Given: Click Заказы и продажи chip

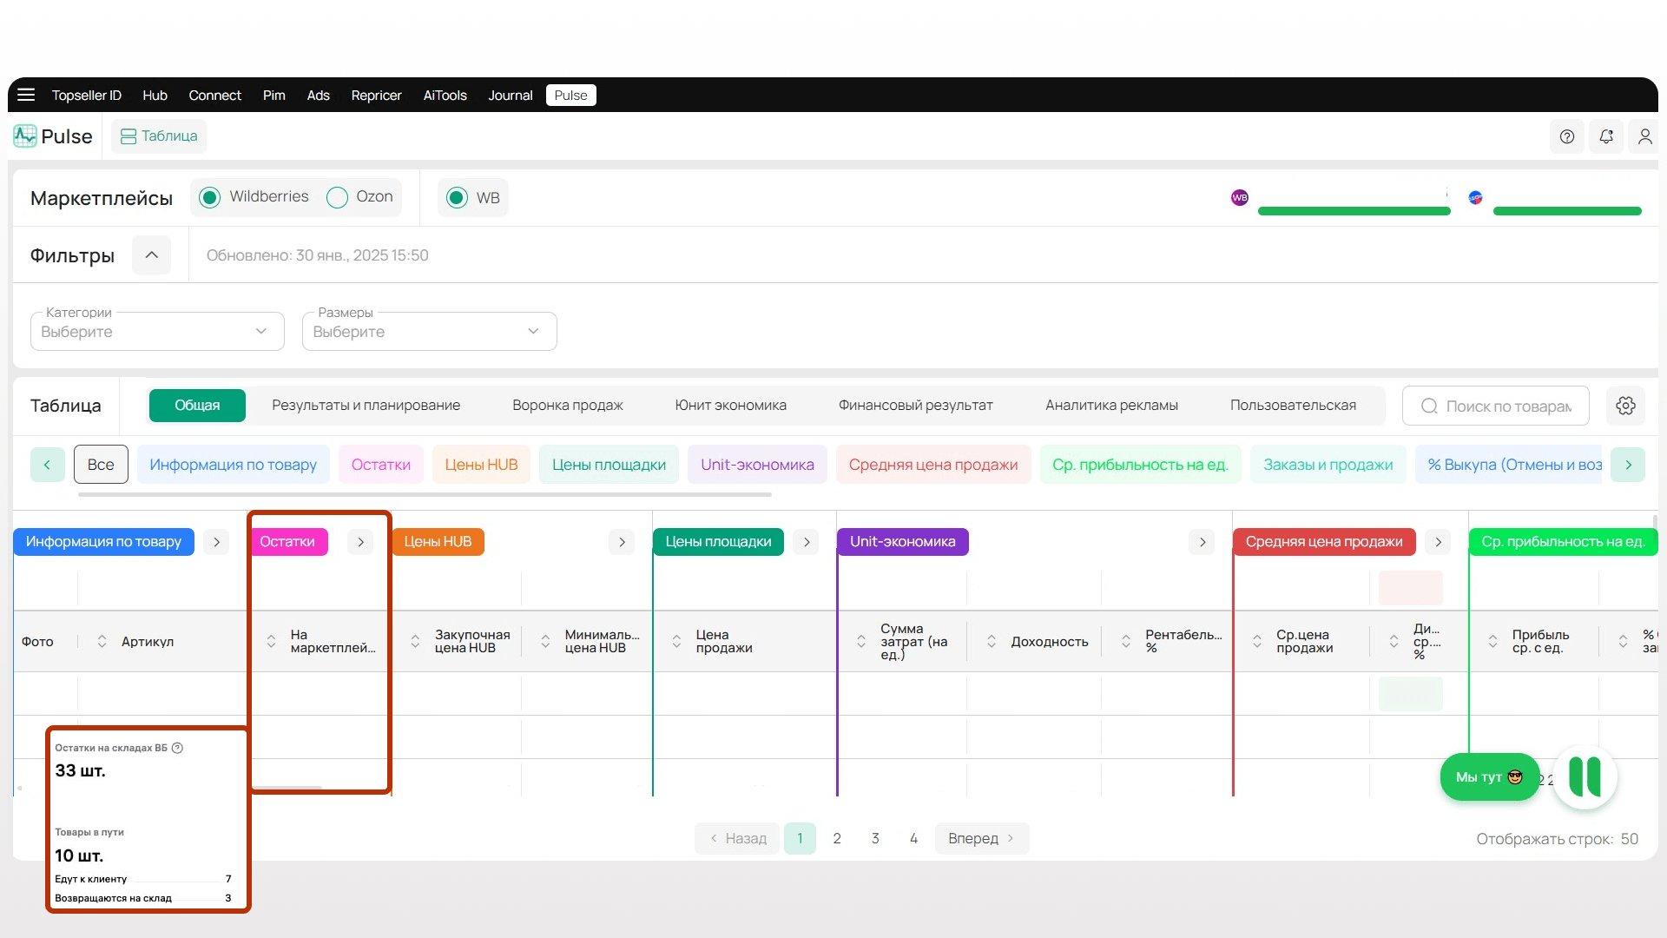Looking at the screenshot, I should pos(1328,465).
